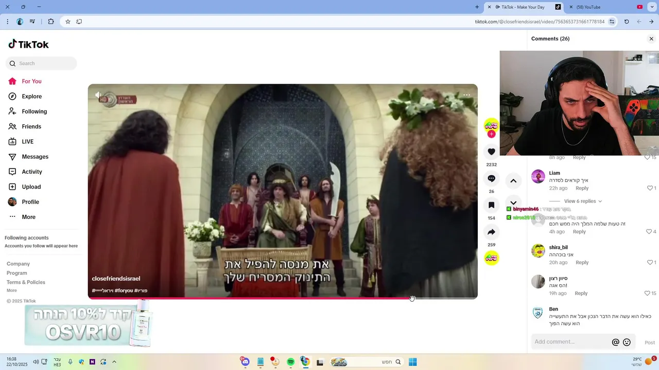
Task: Focus the TikTok Search field
Action: [x=41, y=63]
